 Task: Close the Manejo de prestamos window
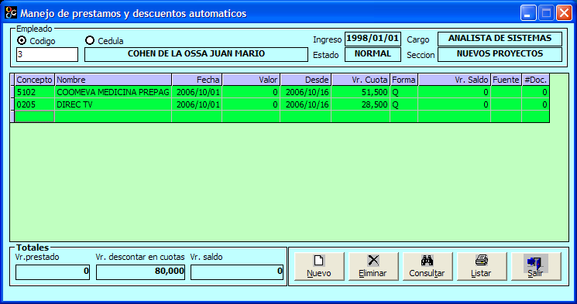564,13
